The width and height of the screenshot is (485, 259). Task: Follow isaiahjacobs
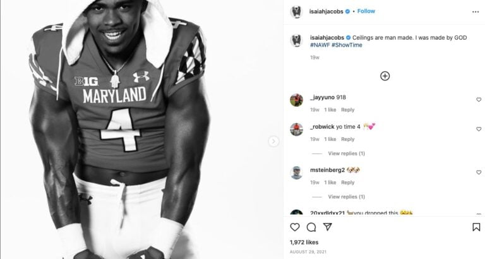366,11
